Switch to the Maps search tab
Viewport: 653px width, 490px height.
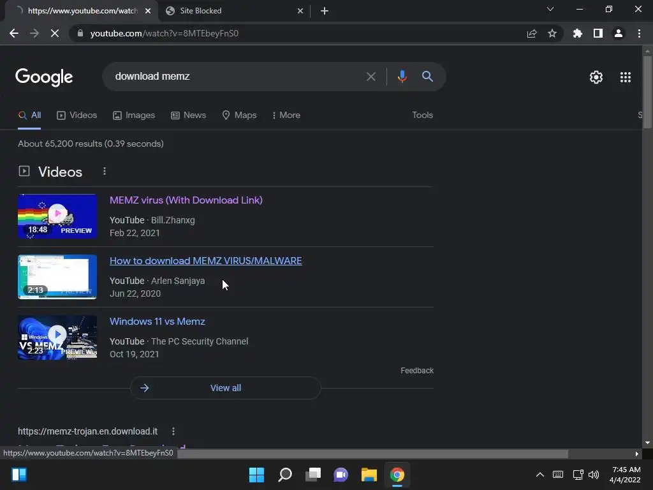click(x=240, y=115)
